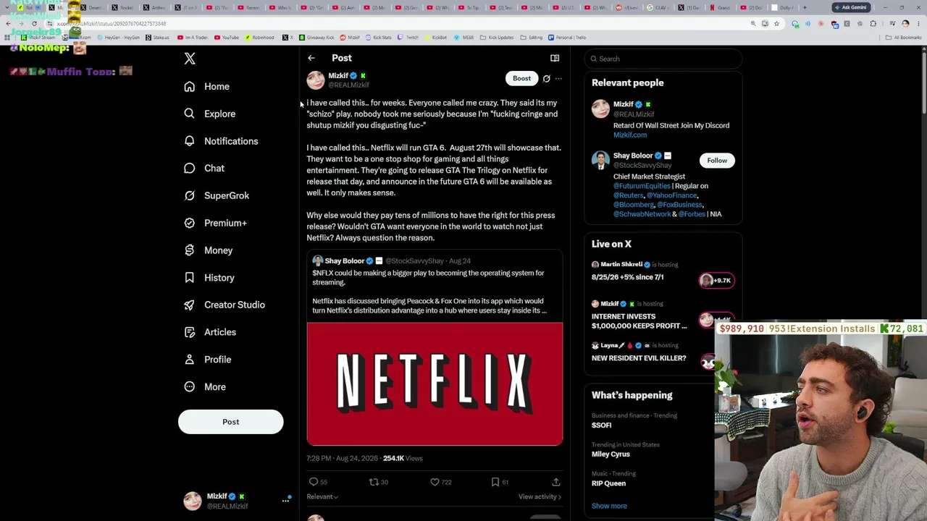Open the Twitch bookmark
The image size is (927, 521).
coord(408,38)
